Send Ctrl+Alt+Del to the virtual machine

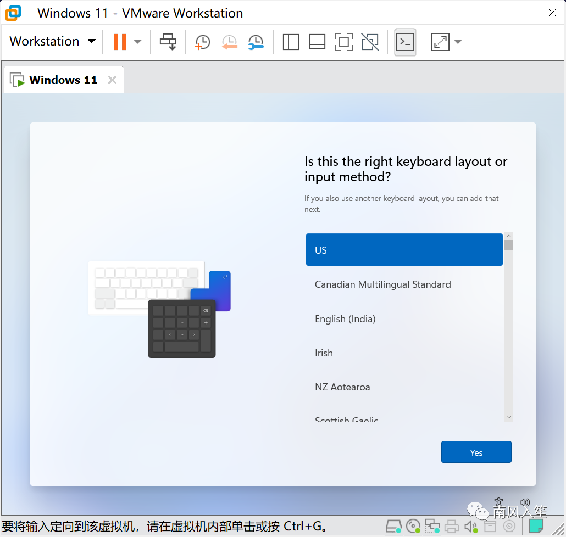[x=168, y=42]
